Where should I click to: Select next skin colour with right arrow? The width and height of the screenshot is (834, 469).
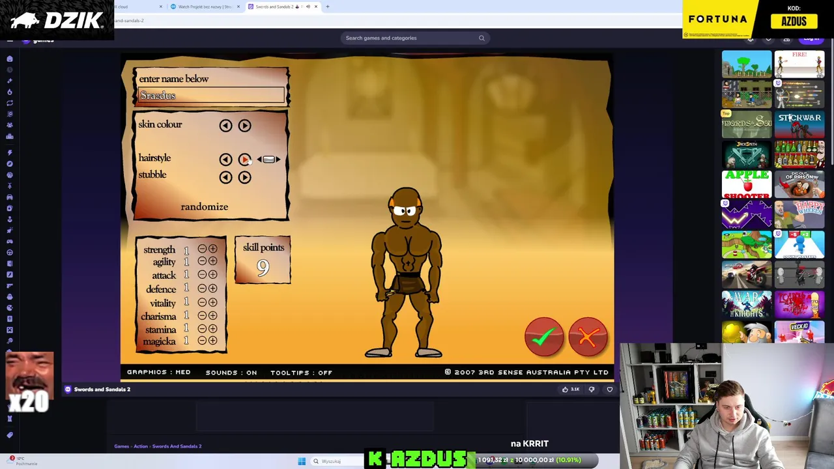pyautogui.click(x=244, y=125)
